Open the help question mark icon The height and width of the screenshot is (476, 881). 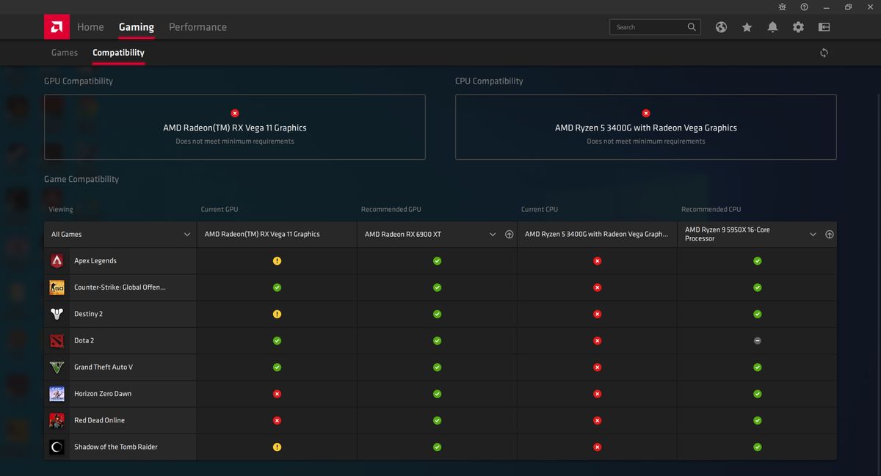coord(804,7)
